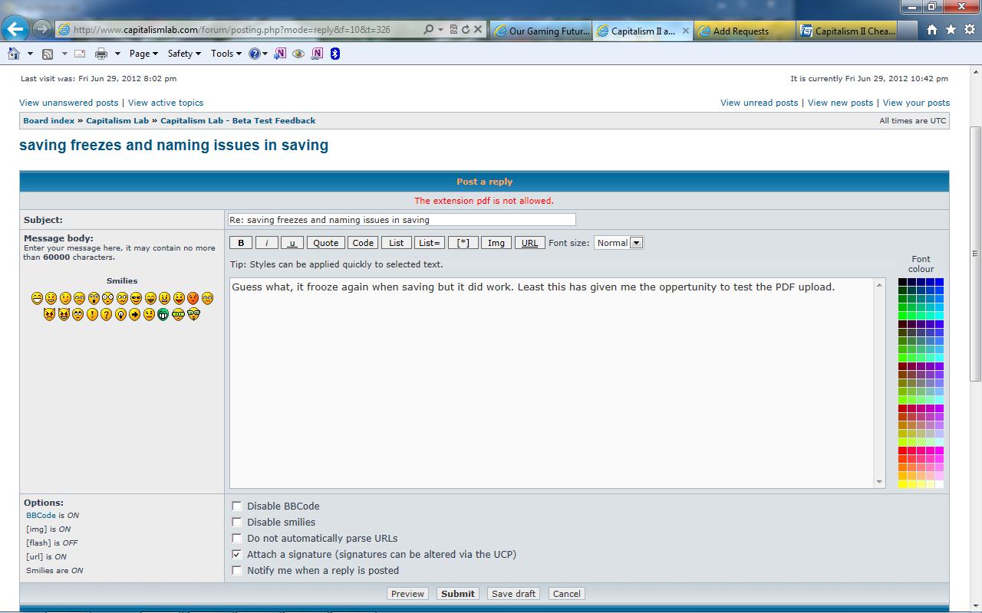The height and width of the screenshot is (613, 982).
Task: Insert the cool sunglasses smiley
Action: (137, 298)
